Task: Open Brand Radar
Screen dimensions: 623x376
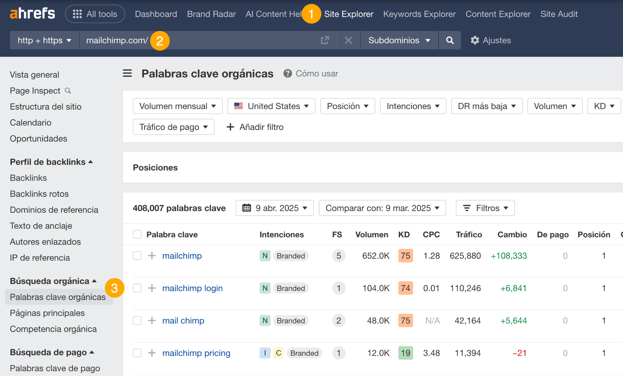Action: 211,14
